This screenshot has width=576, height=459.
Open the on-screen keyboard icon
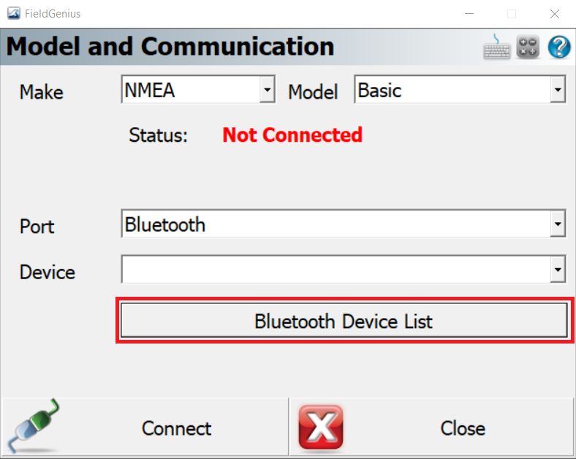[496, 47]
